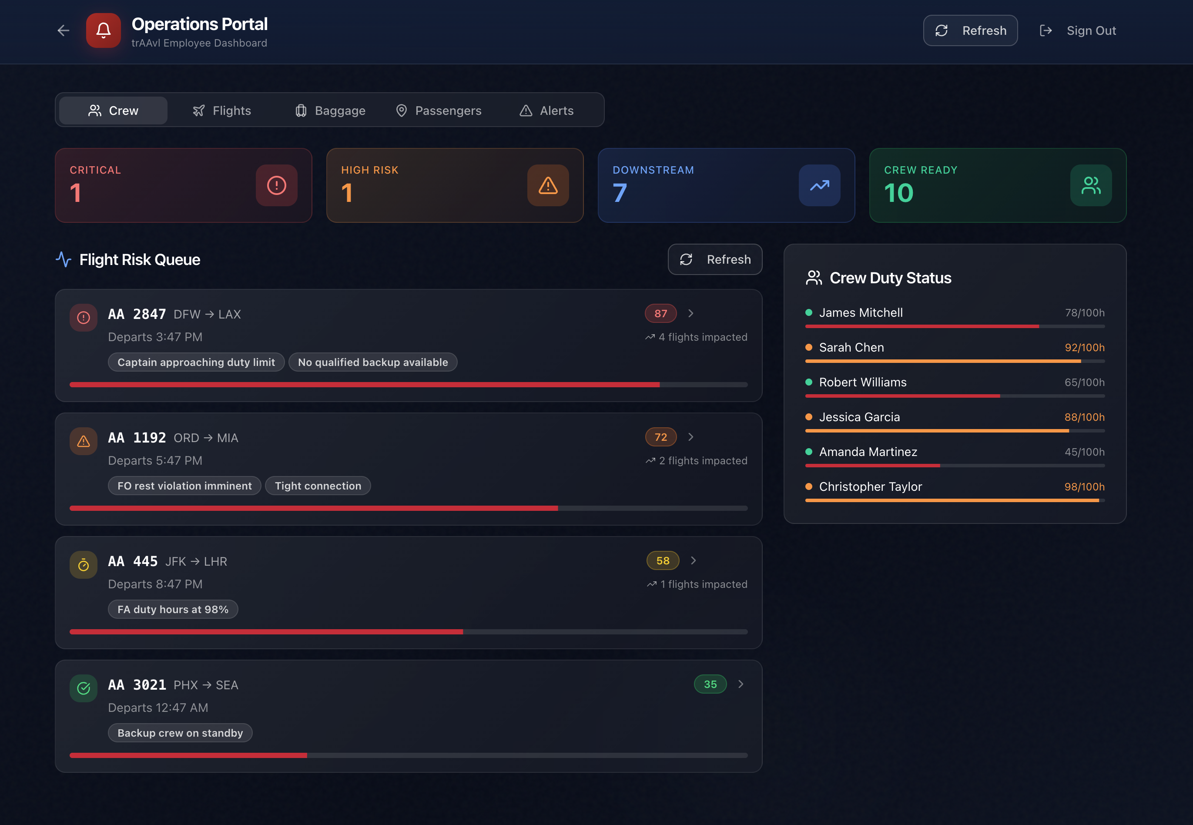Click the green checkmark icon for AA 3021
The height and width of the screenshot is (825, 1193).
click(83, 688)
